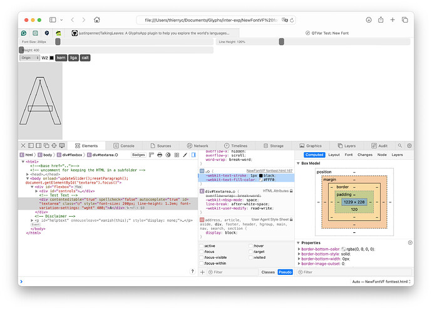Click the black text-stroke color swatch
Viewport: 432px width, 310px height.
tap(260, 175)
